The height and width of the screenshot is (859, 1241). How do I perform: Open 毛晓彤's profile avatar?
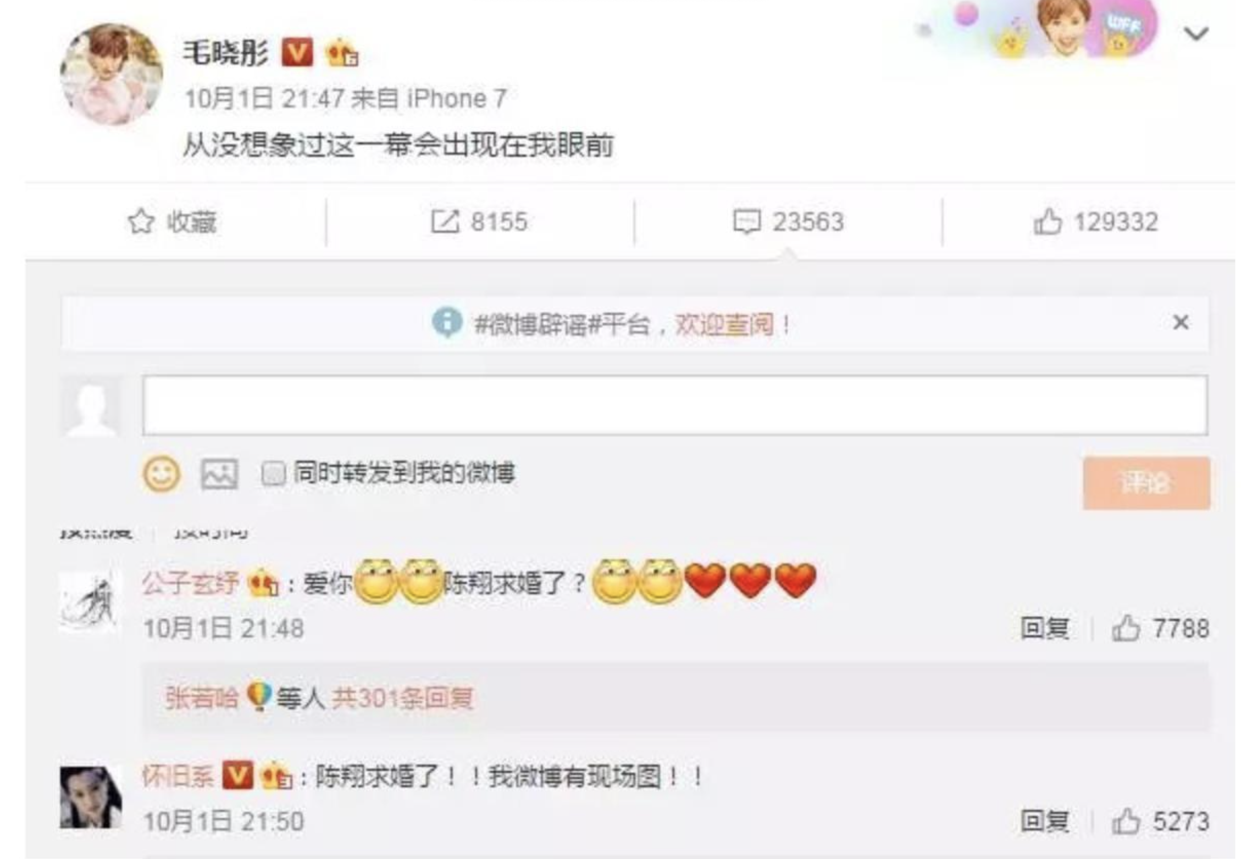point(111,74)
